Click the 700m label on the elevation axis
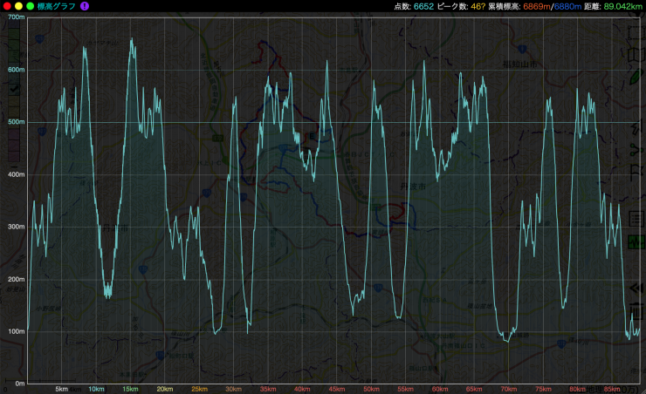 (15, 17)
